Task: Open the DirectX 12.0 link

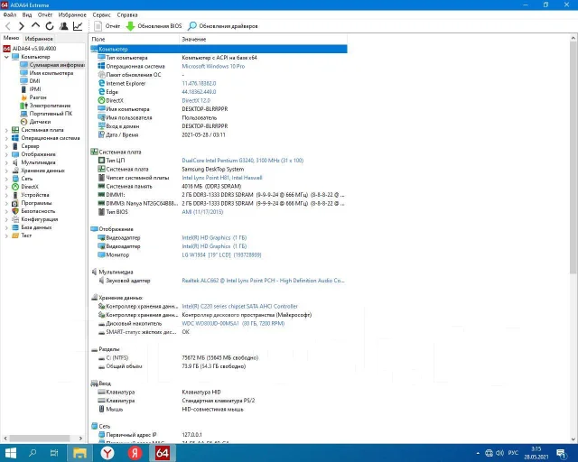Action: [x=196, y=100]
